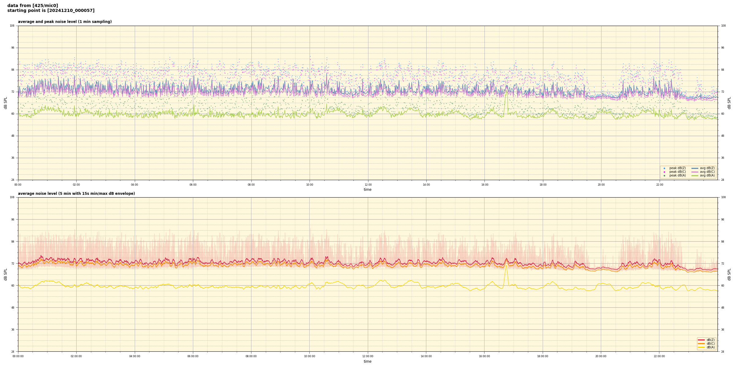Click the dB(A) spike near 16:45 in lower chart
The height and width of the screenshot is (367, 735).
tap(506, 266)
